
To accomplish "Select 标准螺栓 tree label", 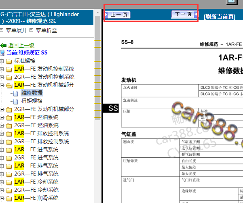I will click(x=25, y=61).
